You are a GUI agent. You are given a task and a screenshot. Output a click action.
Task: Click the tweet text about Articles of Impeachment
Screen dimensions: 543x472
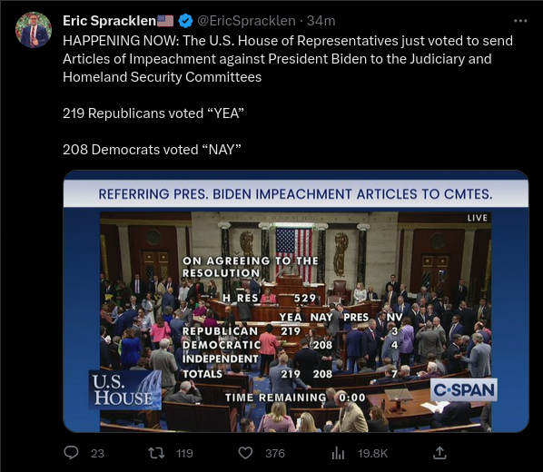(288, 59)
